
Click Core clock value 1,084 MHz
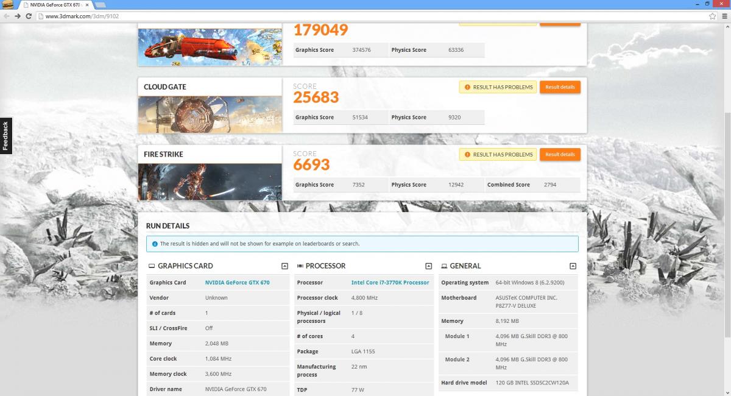(x=218, y=359)
